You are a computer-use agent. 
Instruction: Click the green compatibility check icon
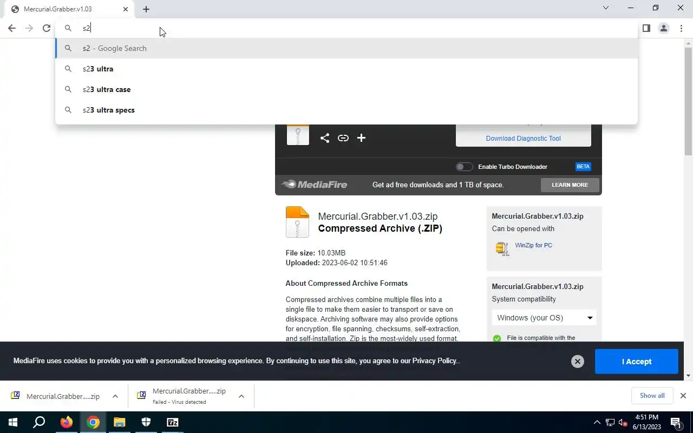pos(497,338)
